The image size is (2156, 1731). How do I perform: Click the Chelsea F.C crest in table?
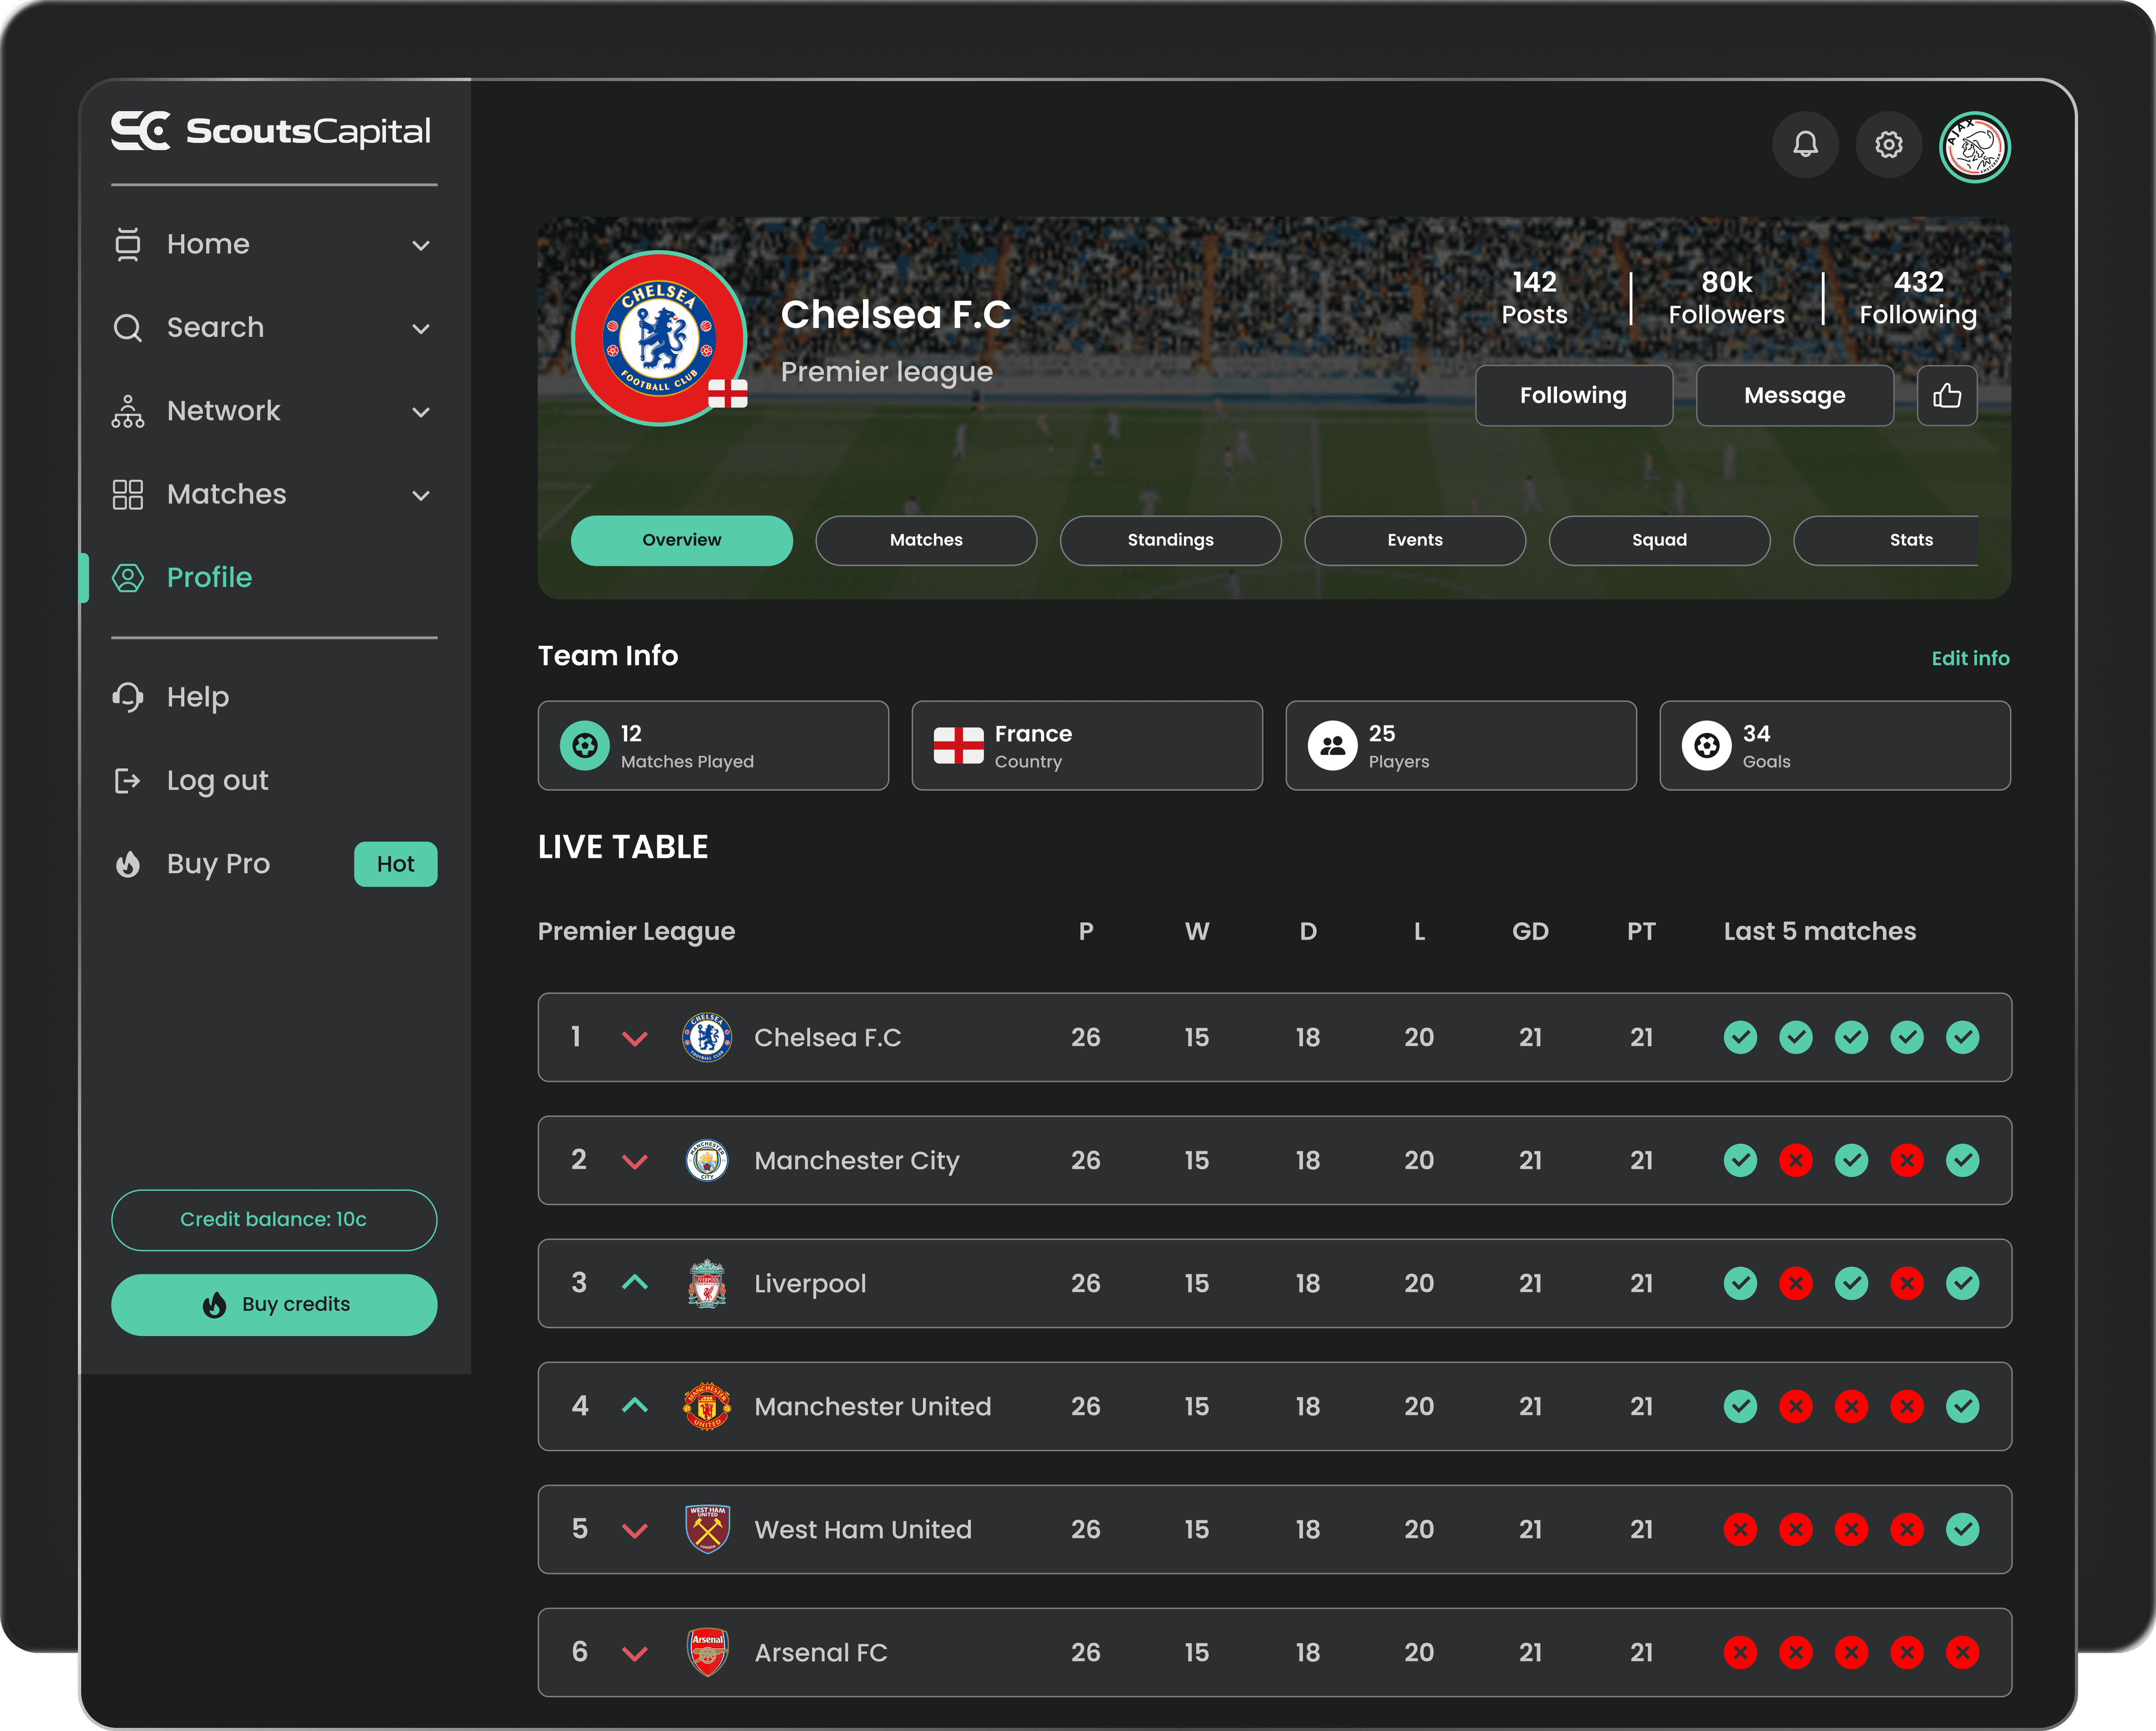(x=707, y=1037)
